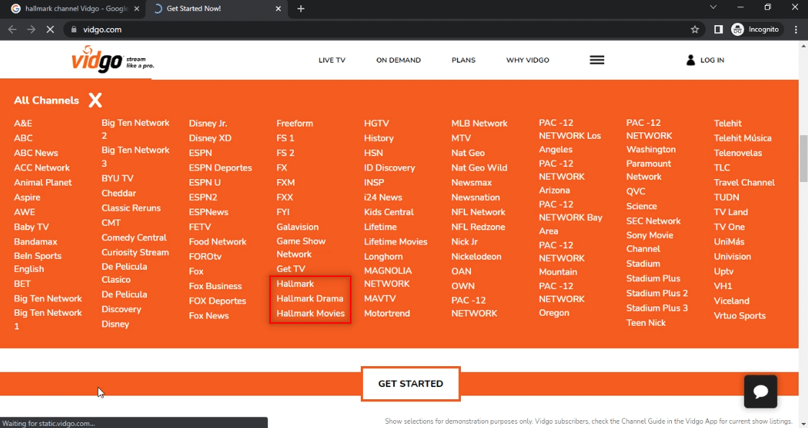Screen dimensions: 808x428
Task: Open Chrome's three-dot menu
Action: [796, 29]
